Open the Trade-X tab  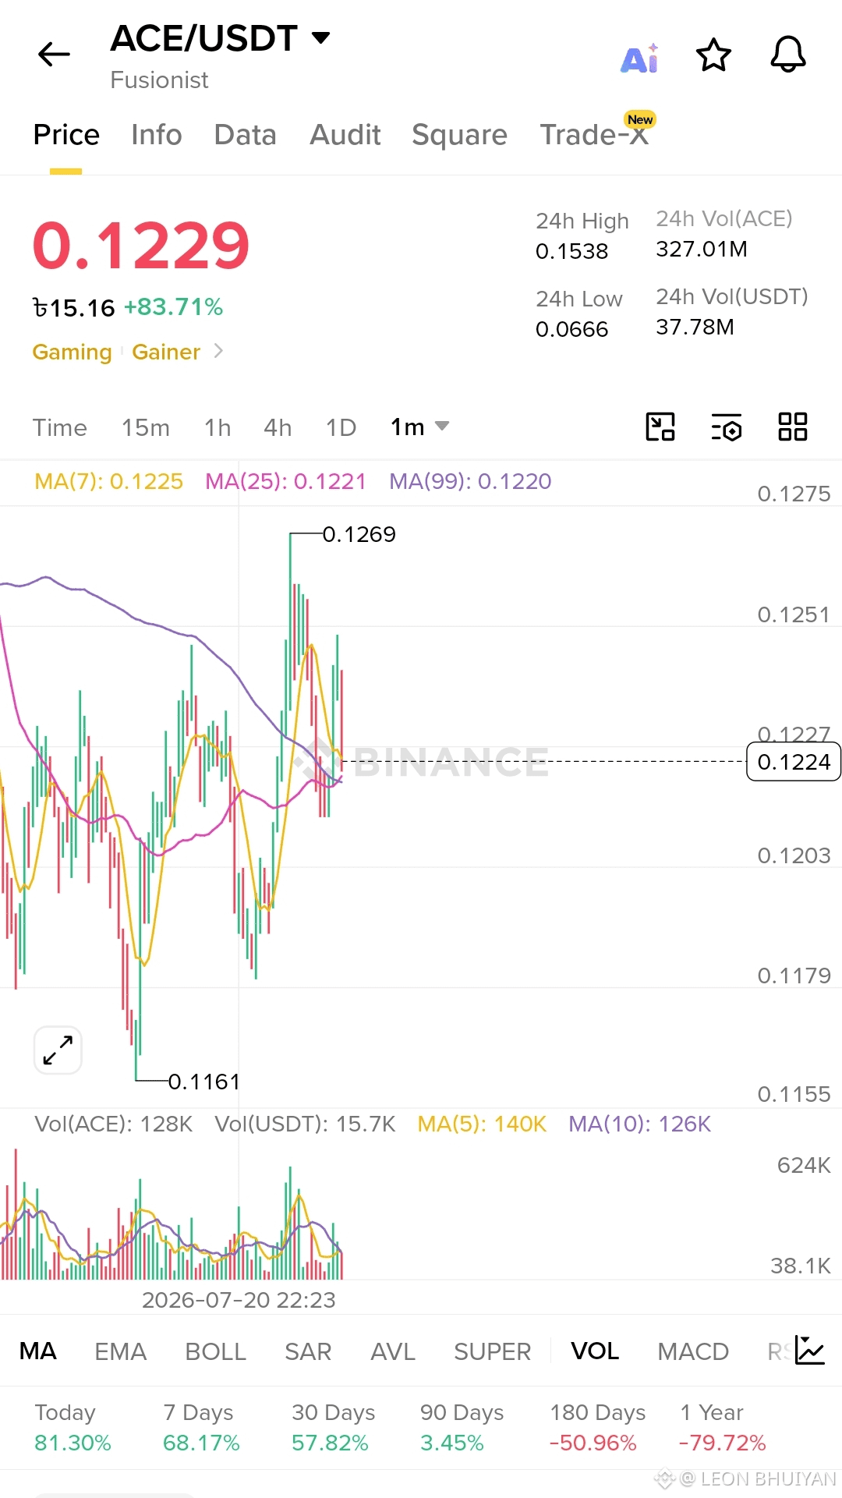tap(595, 135)
